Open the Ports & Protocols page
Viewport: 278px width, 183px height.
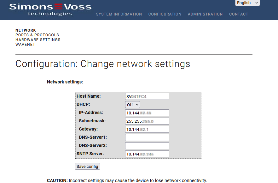37,35
